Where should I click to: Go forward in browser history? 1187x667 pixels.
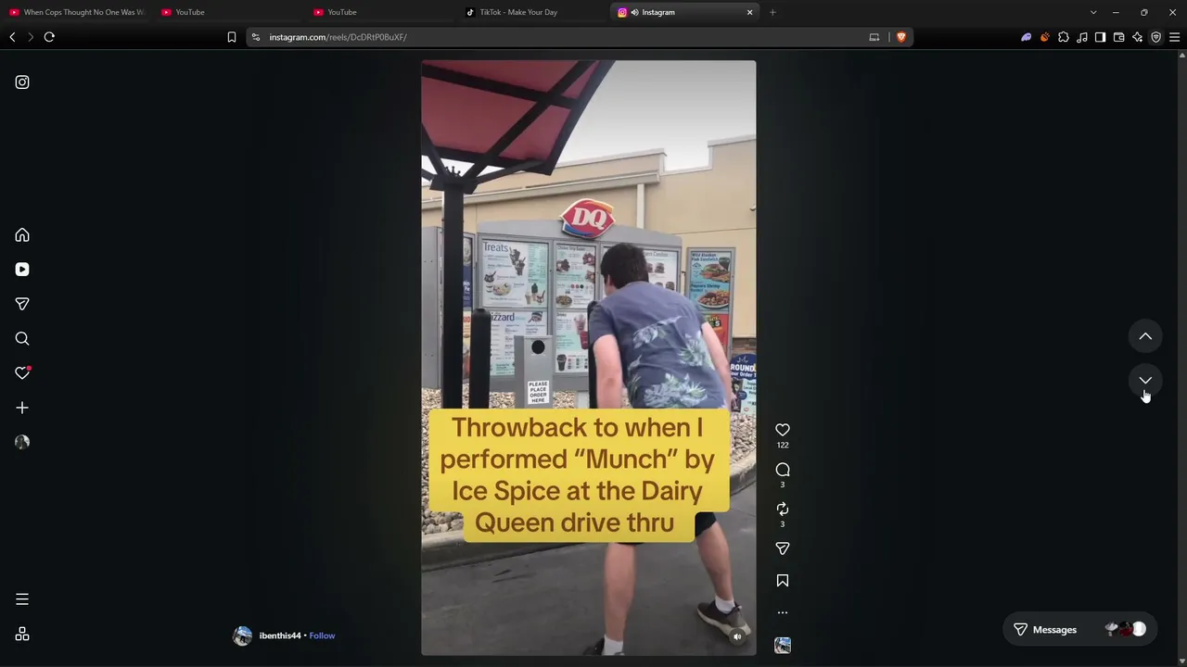[x=31, y=37]
